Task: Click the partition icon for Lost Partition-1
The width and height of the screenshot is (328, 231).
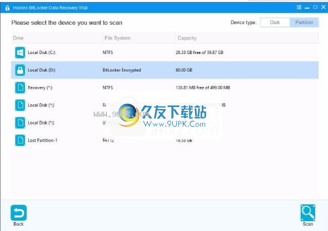Action: coord(20,140)
